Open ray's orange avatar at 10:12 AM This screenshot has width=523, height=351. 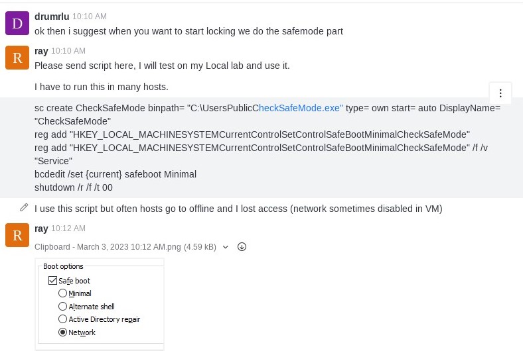click(x=17, y=235)
